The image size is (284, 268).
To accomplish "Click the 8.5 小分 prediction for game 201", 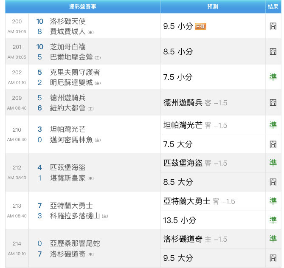I will click(178, 52).
